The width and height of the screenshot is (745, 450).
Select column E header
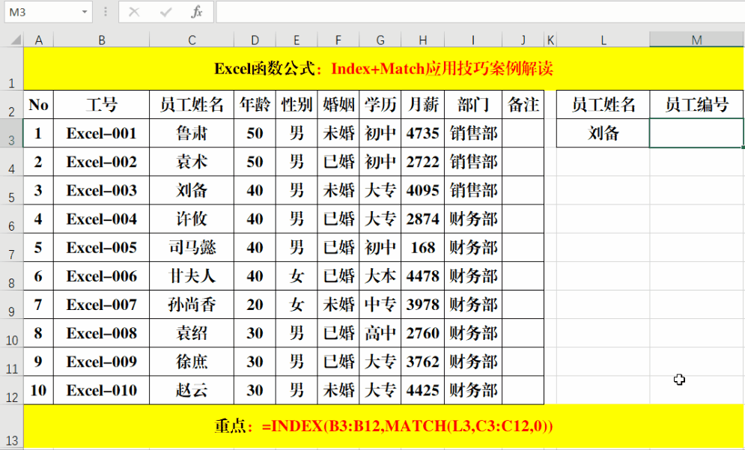[297, 40]
